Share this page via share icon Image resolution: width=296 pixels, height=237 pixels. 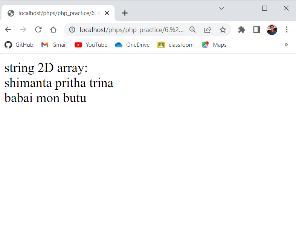(208, 29)
